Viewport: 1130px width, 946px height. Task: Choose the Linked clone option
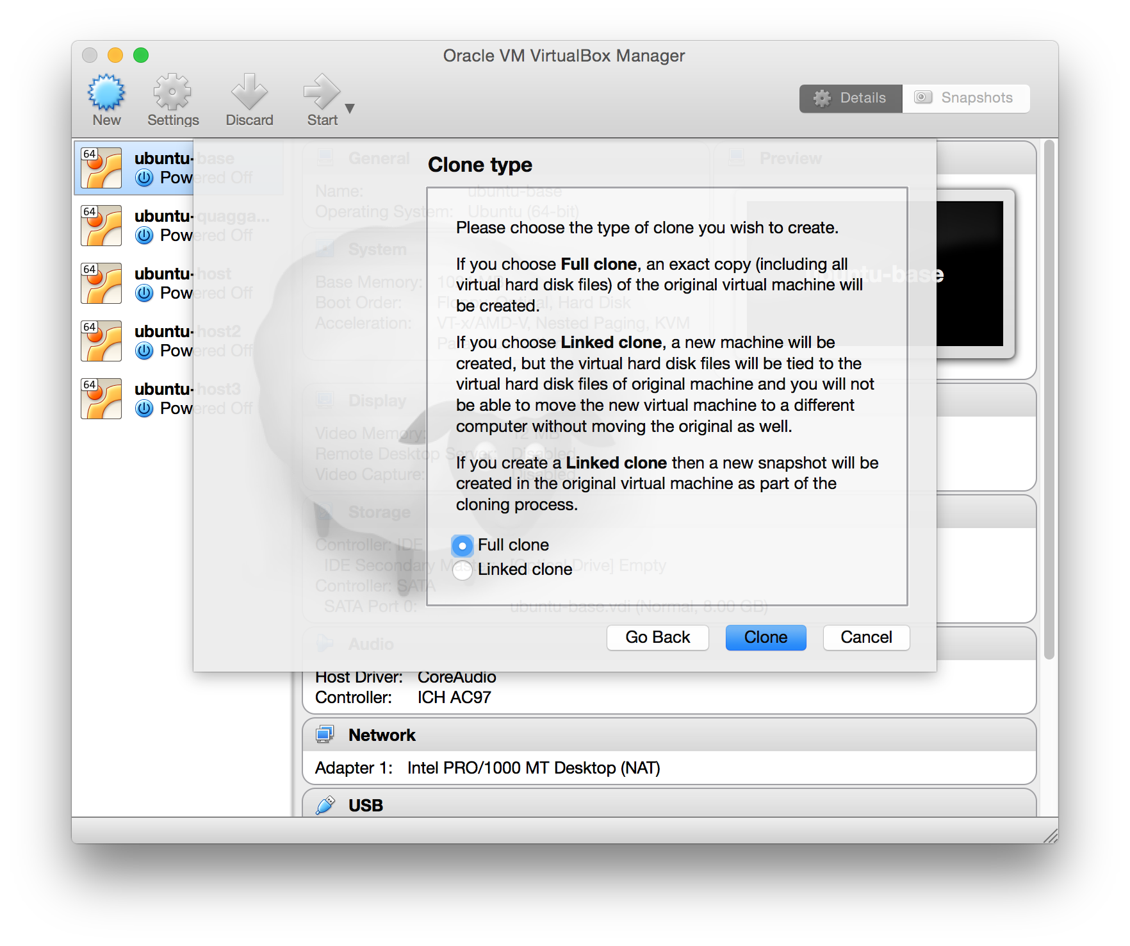(463, 570)
